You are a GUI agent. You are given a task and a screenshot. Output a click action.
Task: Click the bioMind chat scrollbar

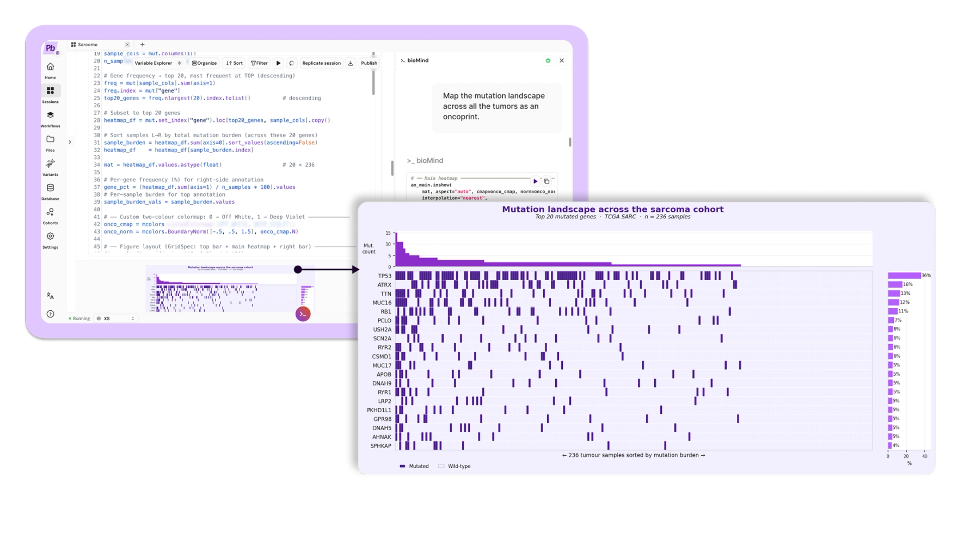point(570,142)
